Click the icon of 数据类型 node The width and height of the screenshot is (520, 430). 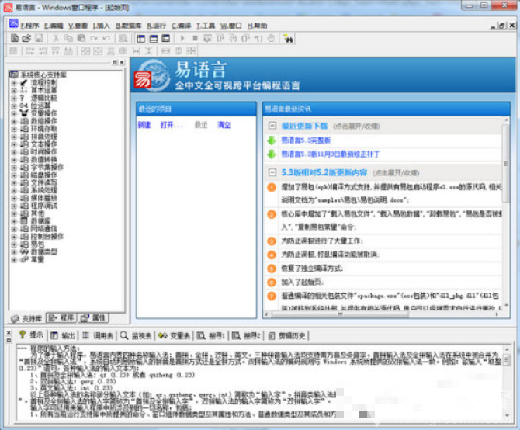[x=24, y=251]
